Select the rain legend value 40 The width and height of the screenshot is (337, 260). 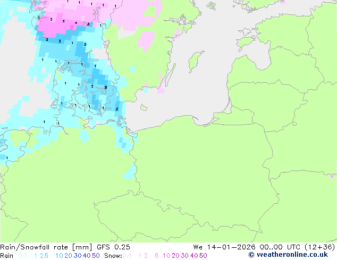[x=87, y=256]
